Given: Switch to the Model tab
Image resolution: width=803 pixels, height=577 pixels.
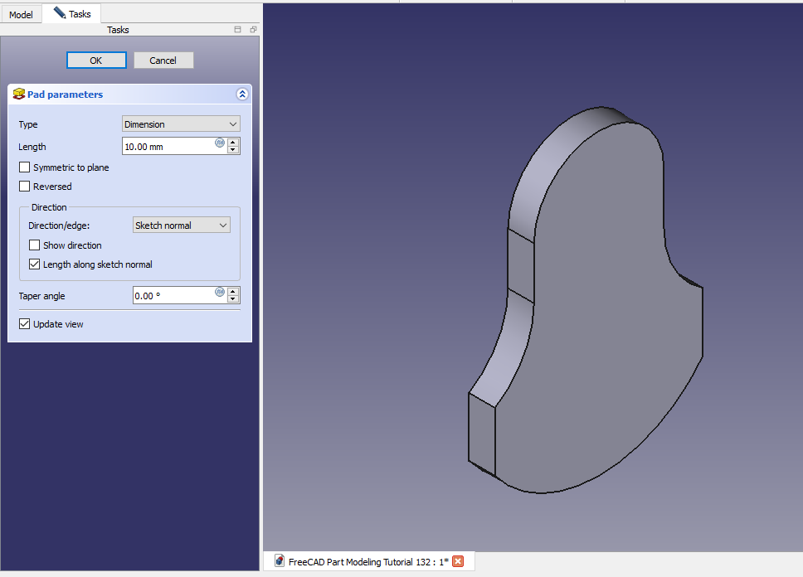Looking at the screenshot, I should click(21, 15).
